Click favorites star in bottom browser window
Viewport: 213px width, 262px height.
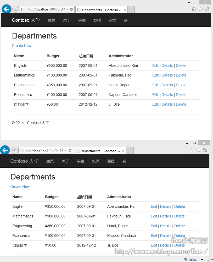pyautogui.click(x=199, y=150)
